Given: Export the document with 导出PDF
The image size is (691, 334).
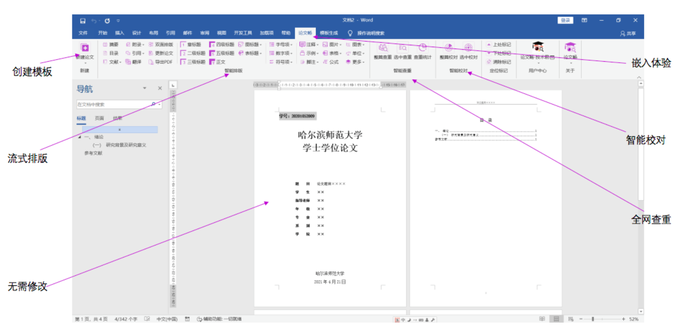Looking at the screenshot, I should point(161,62).
